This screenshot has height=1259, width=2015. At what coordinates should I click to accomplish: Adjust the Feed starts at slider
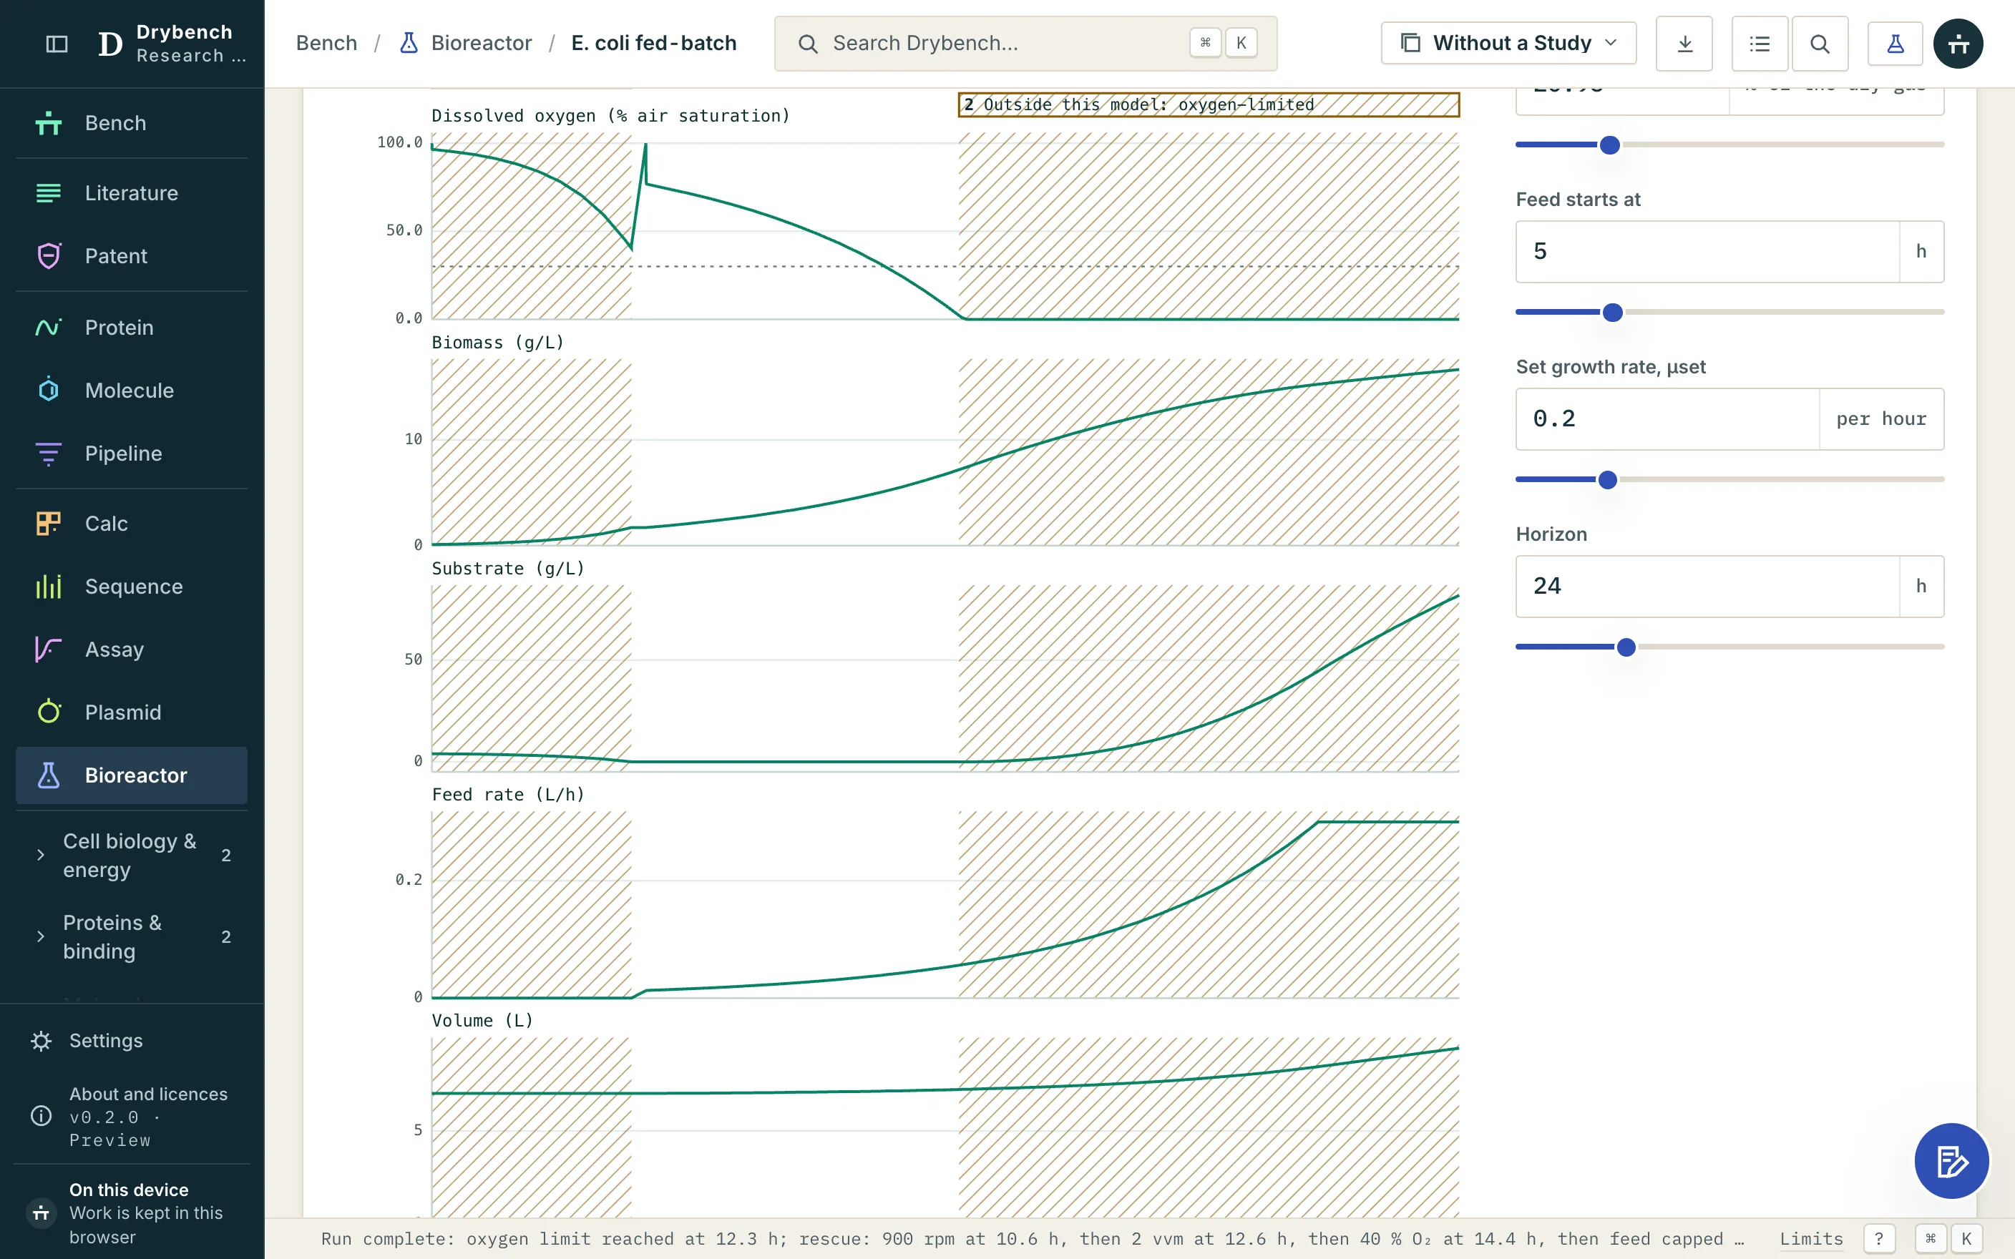click(1613, 313)
